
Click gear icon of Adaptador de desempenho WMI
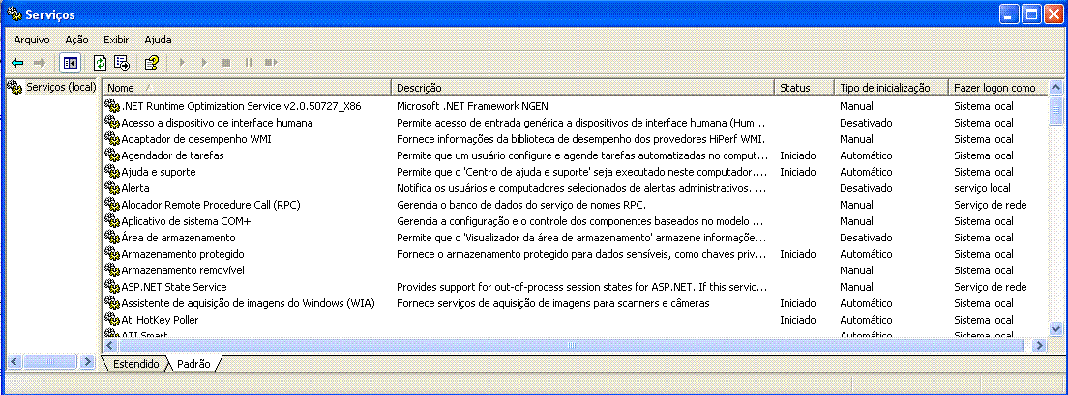pyautogui.click(x=111, y=139)
